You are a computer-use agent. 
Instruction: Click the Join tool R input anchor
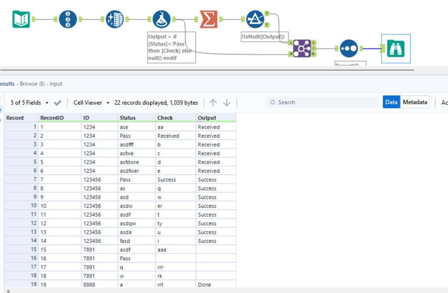(x=291, y=54)
